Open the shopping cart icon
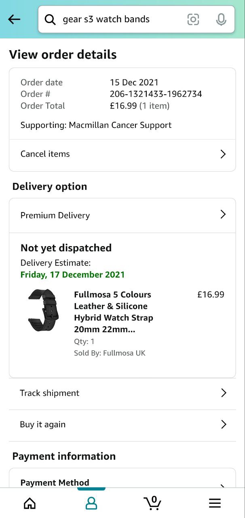Screen dimensions: 245x518 (x=153, y=503)
